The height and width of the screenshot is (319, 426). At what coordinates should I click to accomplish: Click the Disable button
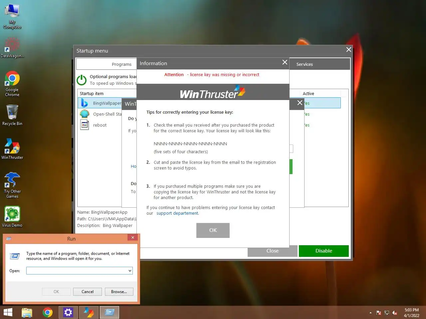[x=324, y=251]
